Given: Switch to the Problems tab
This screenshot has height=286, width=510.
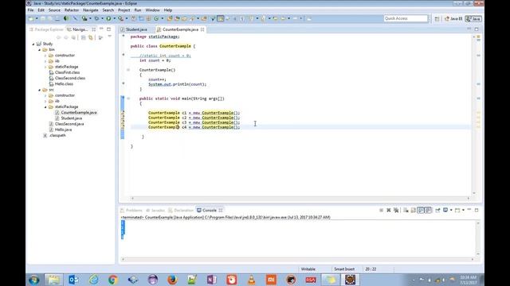Looking at the screenshot, I should coord(131,210).
